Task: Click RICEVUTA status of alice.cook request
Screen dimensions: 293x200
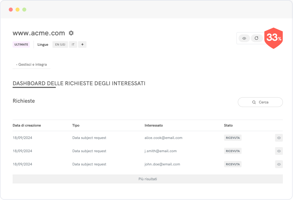Action: [x=233, y=138]
